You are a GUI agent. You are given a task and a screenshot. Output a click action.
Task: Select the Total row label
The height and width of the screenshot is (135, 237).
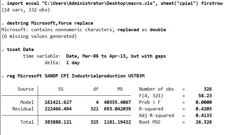(x=27, y=122)
